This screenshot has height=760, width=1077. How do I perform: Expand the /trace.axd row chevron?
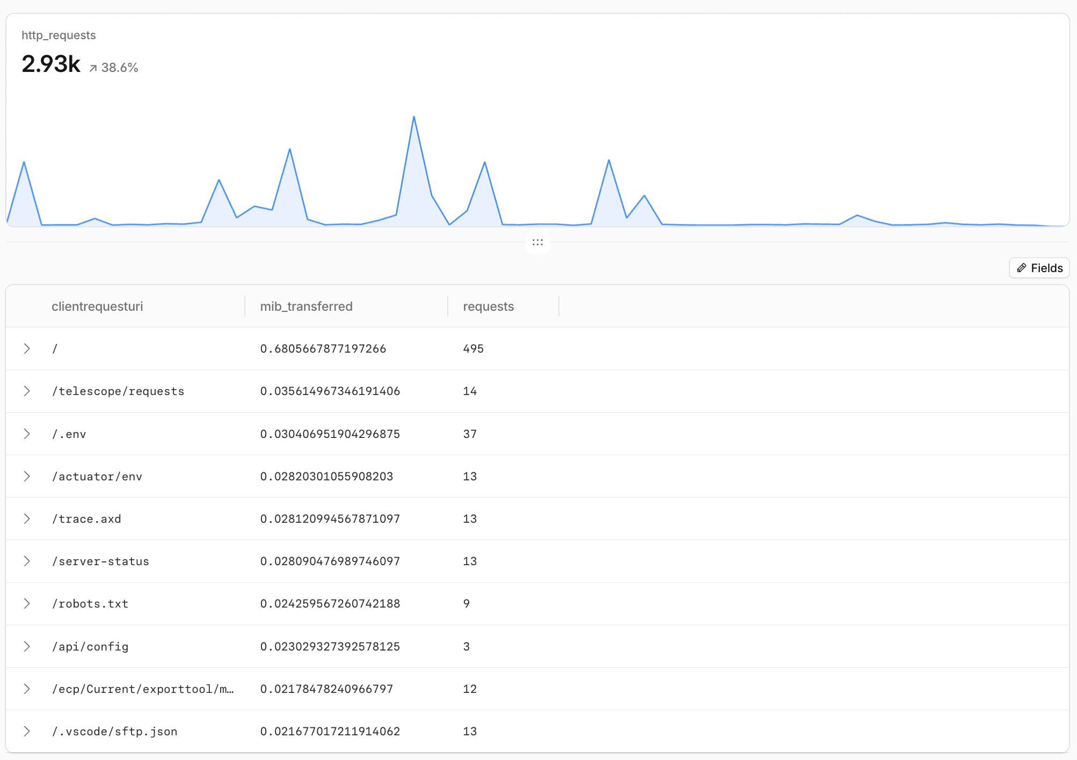(x=27, y=518)
